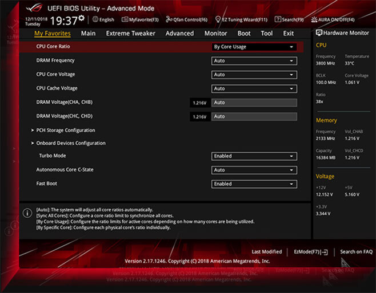Click the AURA ON/OFF light icon
The image size is (376, 293).
coord(314,19)
